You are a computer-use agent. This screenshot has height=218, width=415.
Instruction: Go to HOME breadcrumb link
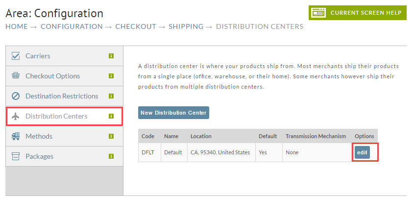click(x=17, y=27)
